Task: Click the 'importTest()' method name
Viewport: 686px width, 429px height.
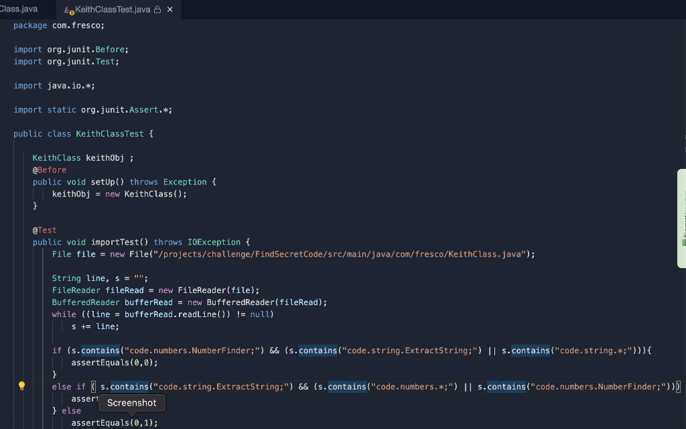Action: [119, 242]
